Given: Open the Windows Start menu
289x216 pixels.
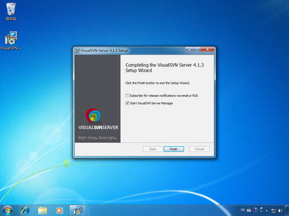Looking at the screenshot, I should (7, 210).
